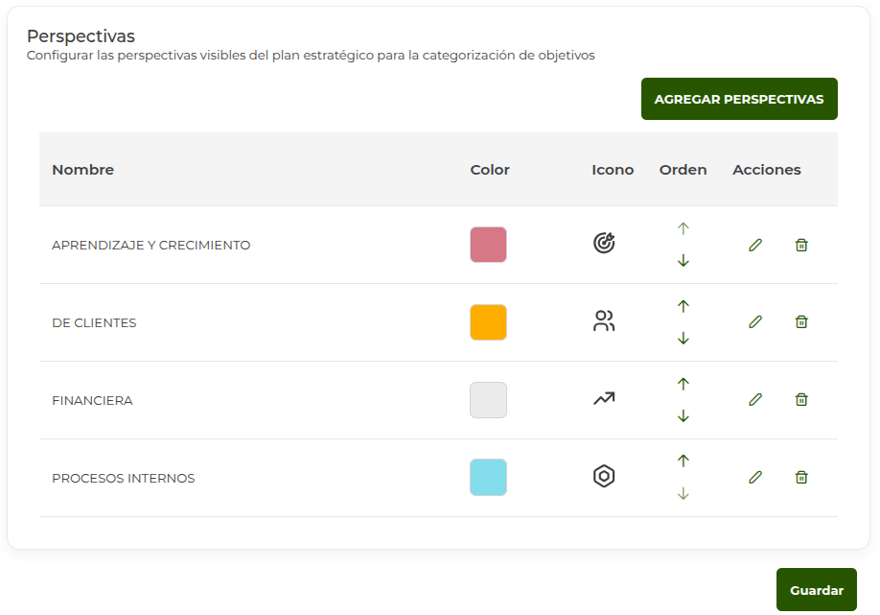880x615 pixels.
Task: Move DE CLIENTES up in order
Action: pyautogui.click(x=683, y=306)
